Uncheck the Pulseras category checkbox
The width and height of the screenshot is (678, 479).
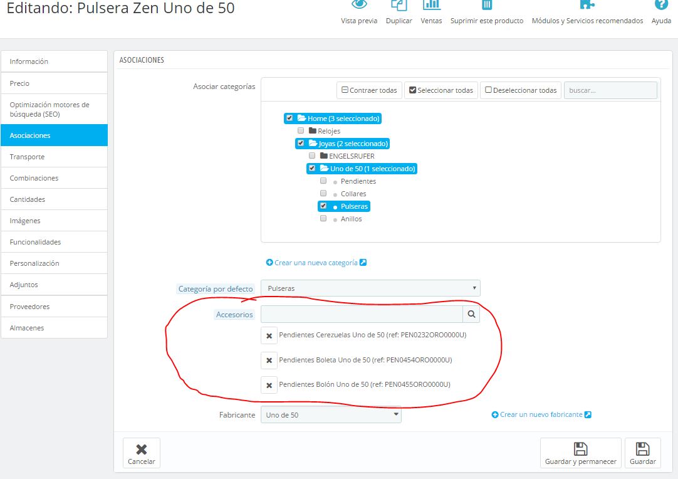coord(323,206)
